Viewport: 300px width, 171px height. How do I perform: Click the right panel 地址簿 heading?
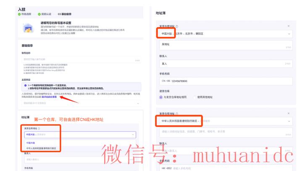point(161,13)
